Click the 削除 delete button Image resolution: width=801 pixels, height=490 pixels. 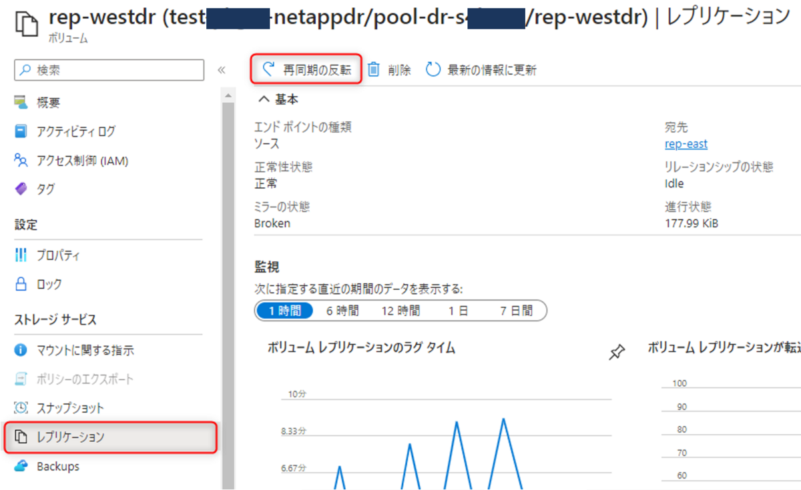389,69
